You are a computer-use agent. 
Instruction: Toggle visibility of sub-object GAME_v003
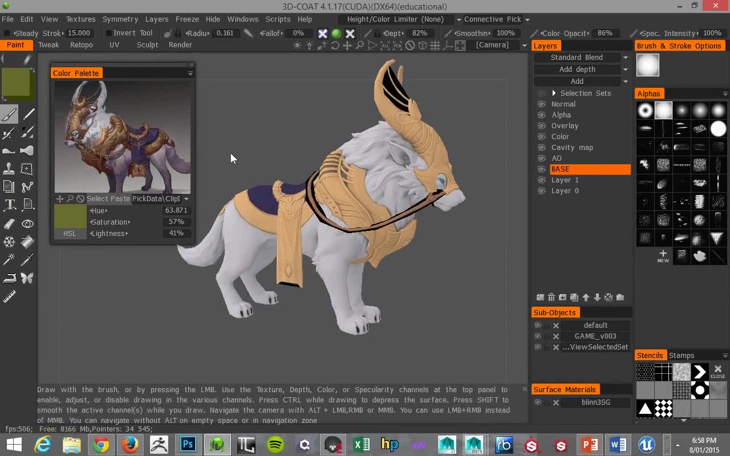coord(537,336)
